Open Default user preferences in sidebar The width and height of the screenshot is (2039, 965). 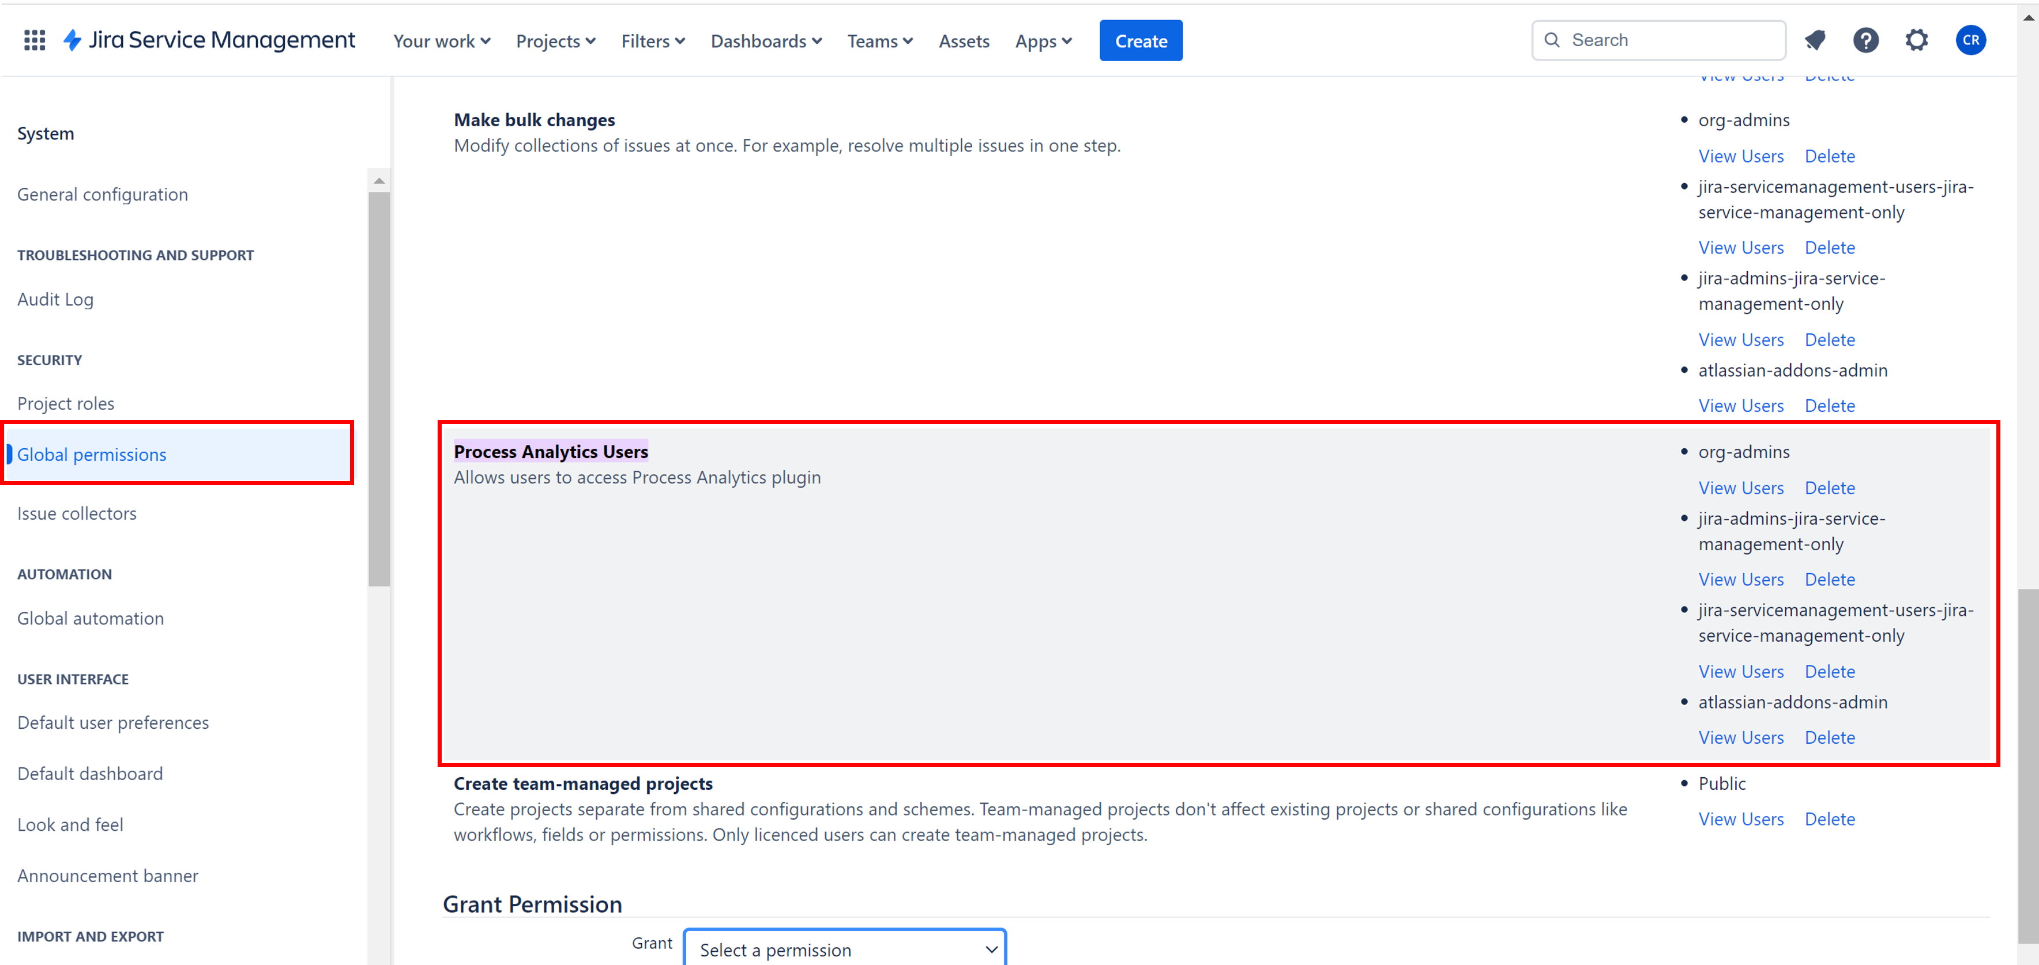click(113, 723)
